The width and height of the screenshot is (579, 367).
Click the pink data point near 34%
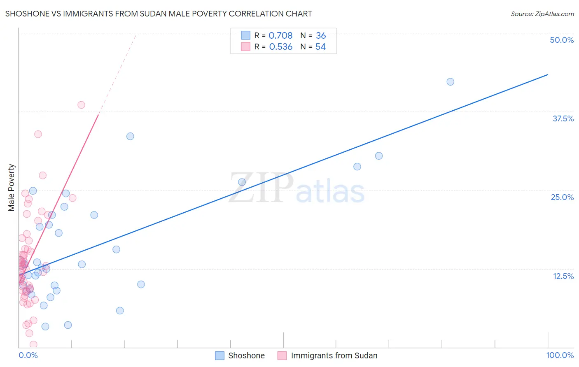click(38, 134)
